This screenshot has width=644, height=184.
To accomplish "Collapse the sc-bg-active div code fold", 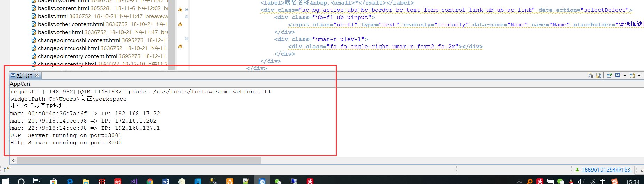I will coord(187,10).
